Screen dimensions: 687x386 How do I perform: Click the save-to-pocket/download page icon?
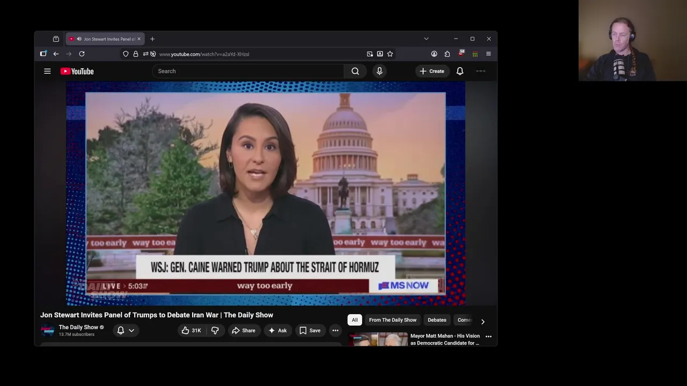pos(380,54)
